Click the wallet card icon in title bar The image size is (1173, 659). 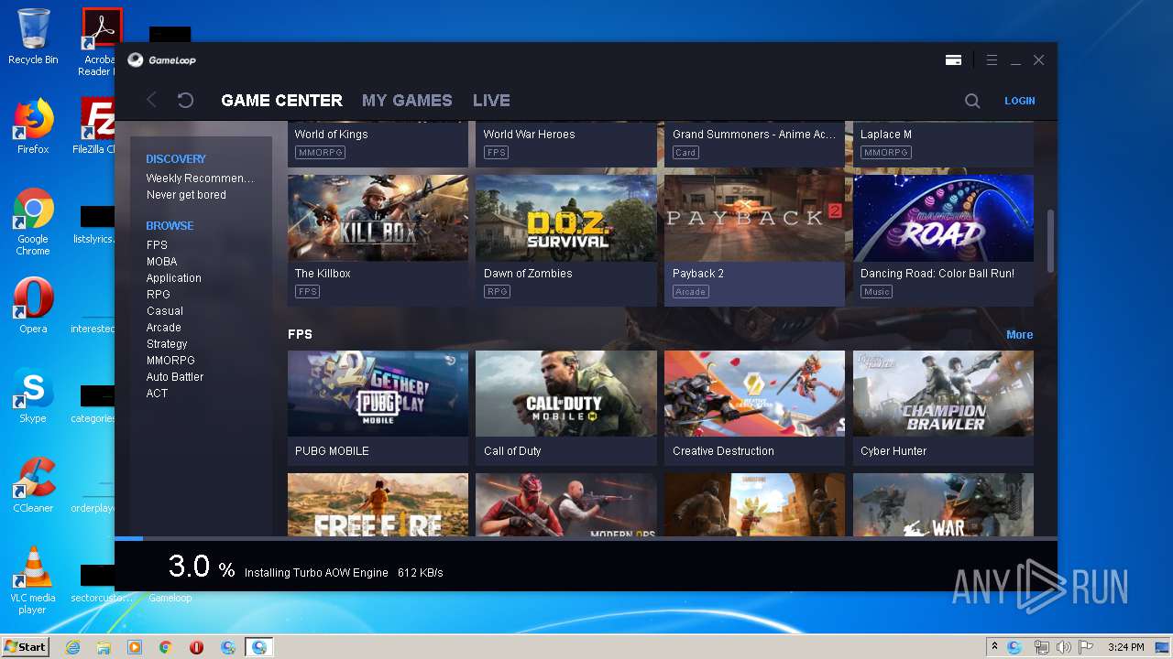pyautogui.click(x=953, y=60)
